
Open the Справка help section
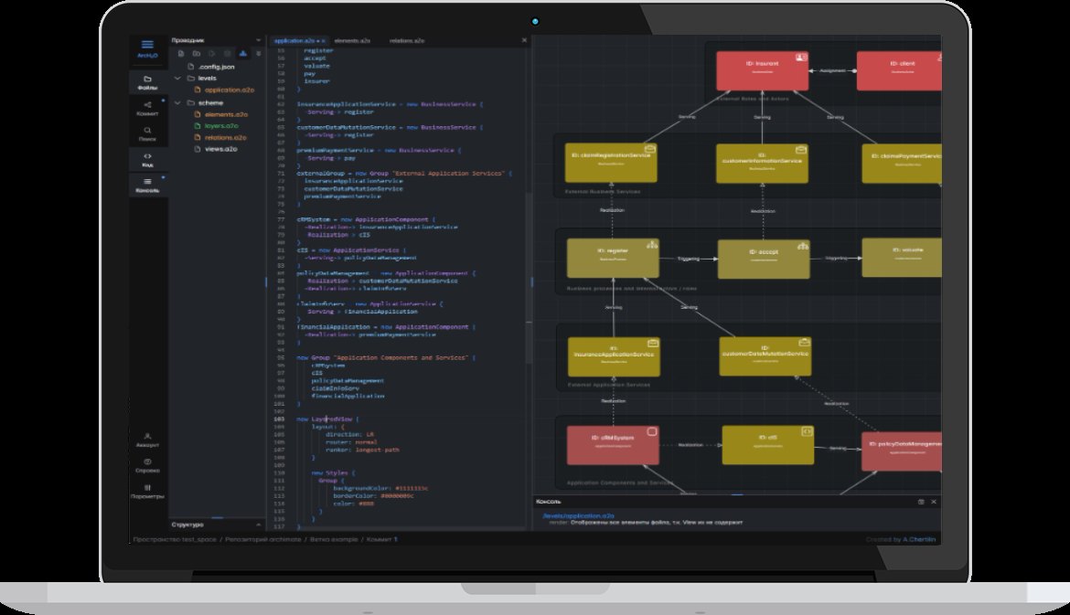click(147, 466)
